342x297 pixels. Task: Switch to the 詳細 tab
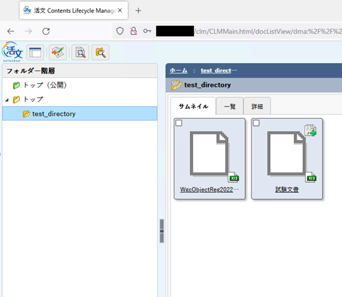tap(257, 107)
